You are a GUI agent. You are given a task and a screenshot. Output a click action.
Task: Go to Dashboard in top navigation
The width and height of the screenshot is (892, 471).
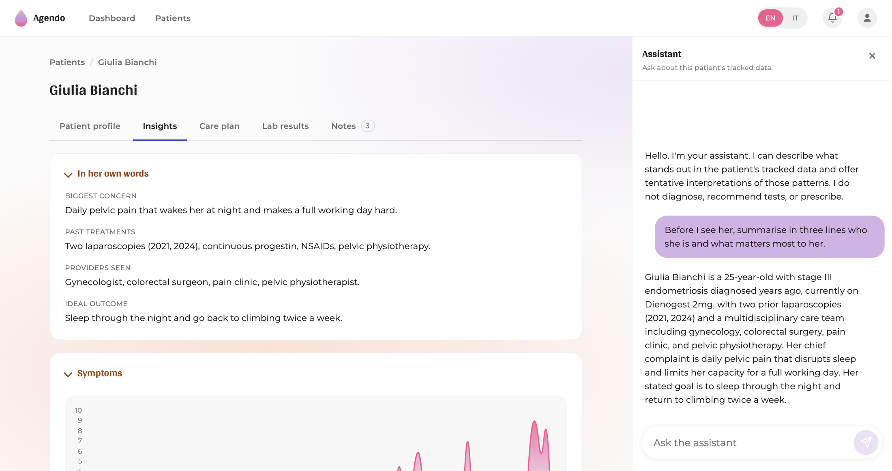112,18
